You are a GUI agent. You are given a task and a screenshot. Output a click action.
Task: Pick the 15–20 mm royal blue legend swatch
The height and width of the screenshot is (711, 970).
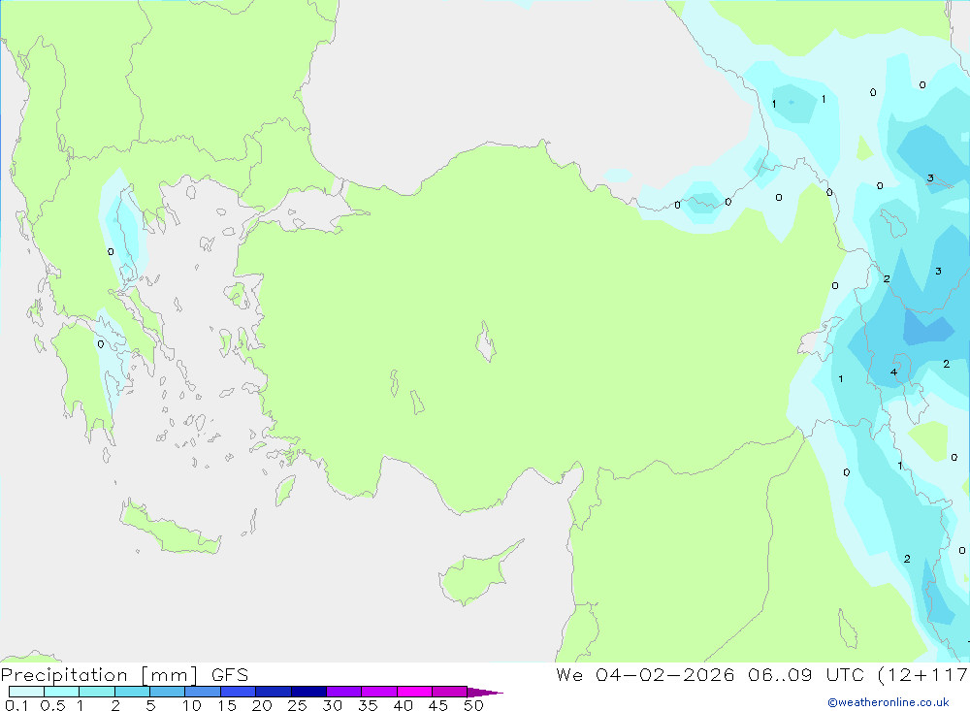click(238, 692)
